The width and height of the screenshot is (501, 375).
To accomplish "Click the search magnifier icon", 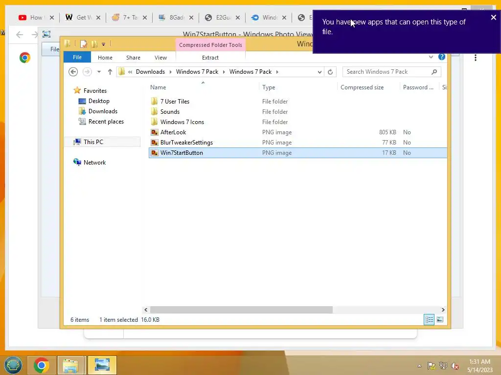I will 434,72.
